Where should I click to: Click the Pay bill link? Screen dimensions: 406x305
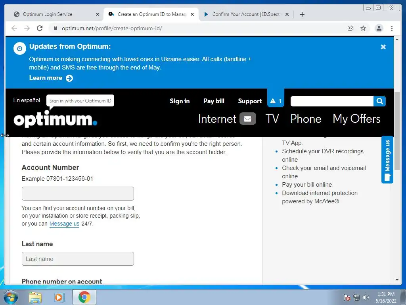214,101
